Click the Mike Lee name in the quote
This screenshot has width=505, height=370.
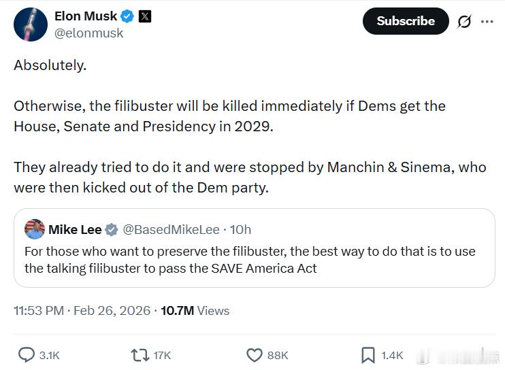pos(75,230)
